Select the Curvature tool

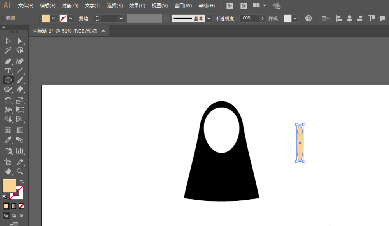pyautogui.click(x=20, y=61)
